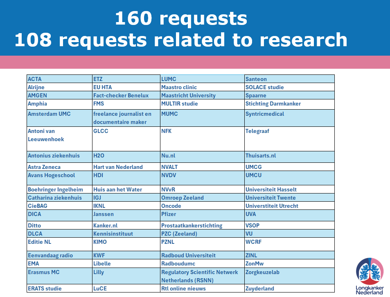
Task: Select the Pfizer cell
Action: pyautogui.click(x=202, y=216)
